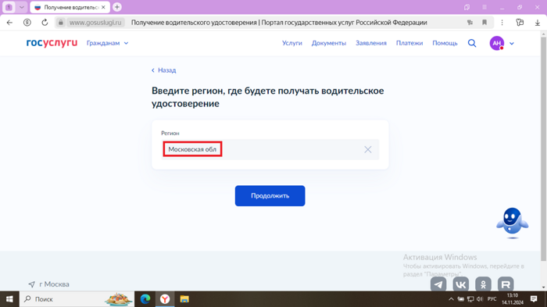Open Yandex account icon in address bar
547x307 pixels.
point(27,23)
